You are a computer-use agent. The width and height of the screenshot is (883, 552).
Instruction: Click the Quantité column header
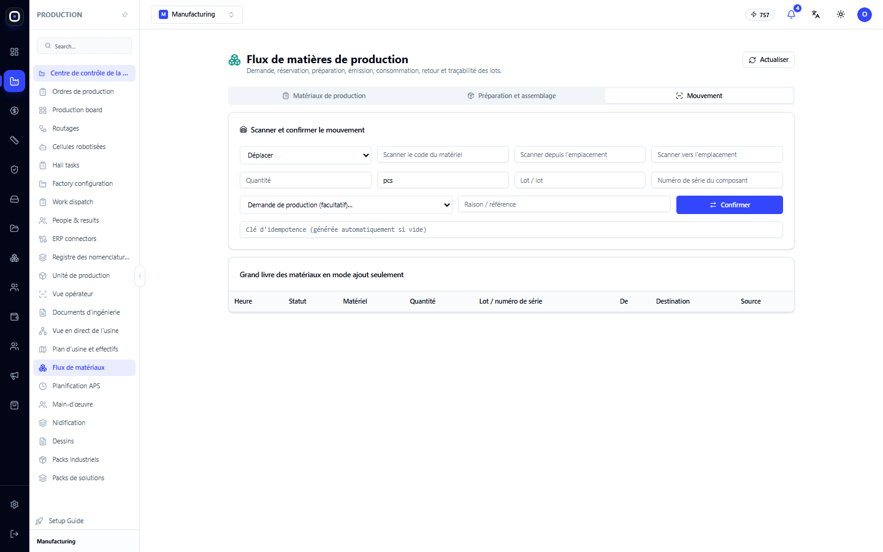pos(422,301)
